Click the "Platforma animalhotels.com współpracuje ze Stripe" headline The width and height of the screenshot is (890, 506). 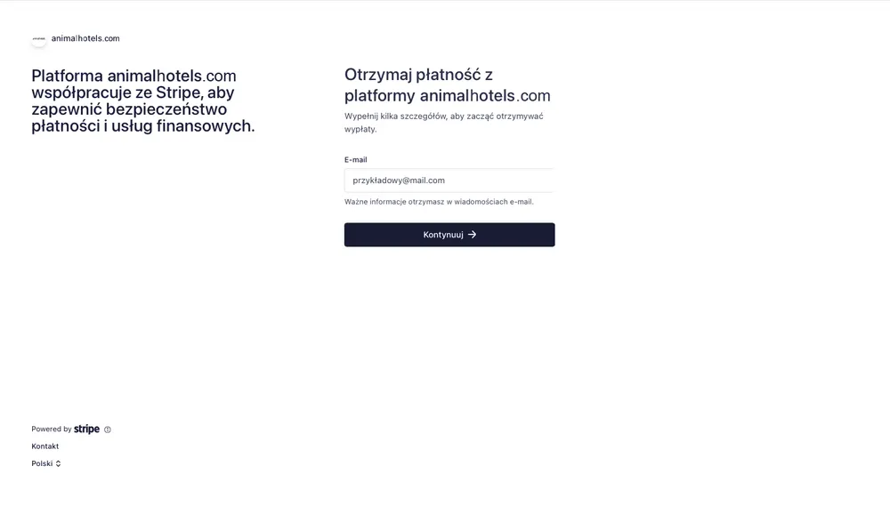pos(143,101)
